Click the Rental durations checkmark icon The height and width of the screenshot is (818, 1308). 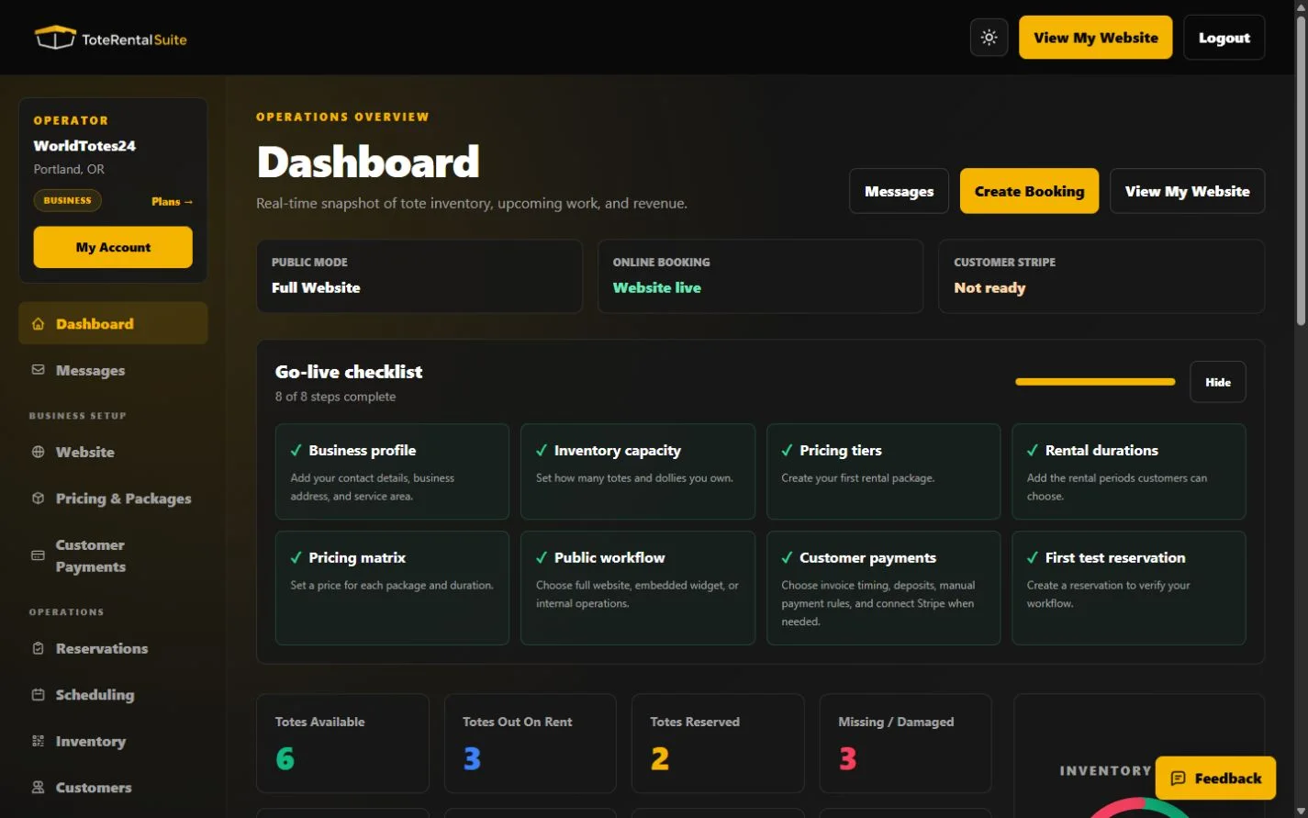1033,451
